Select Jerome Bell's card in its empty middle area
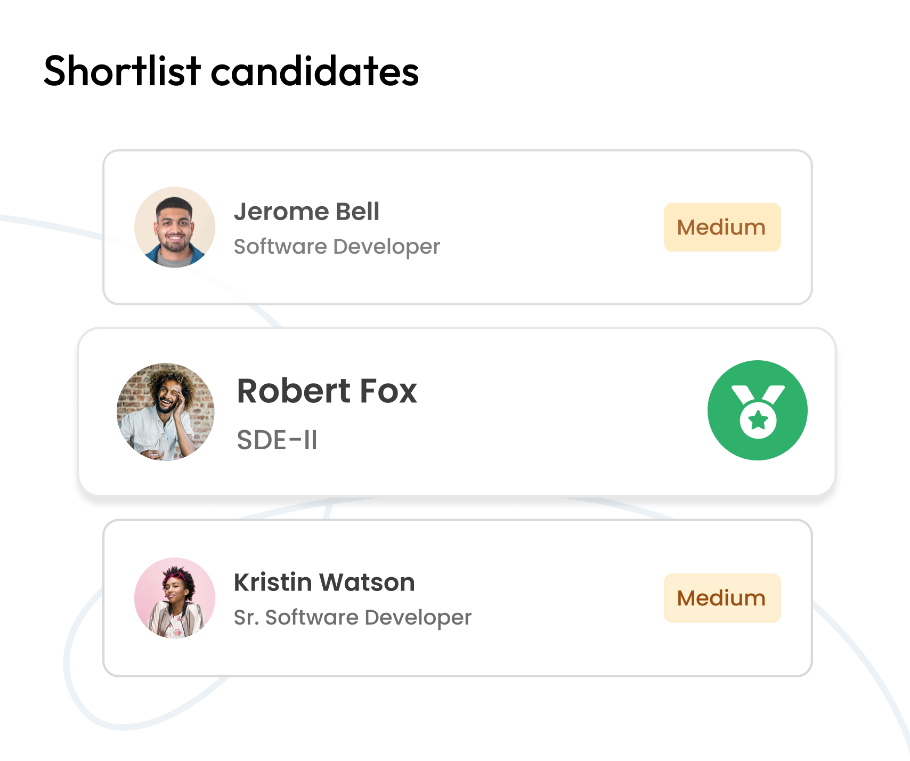910x761 pixels. tap(549, 228)
